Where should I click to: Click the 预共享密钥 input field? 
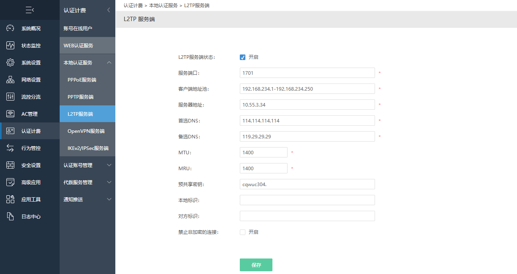(x=307, y=184)
